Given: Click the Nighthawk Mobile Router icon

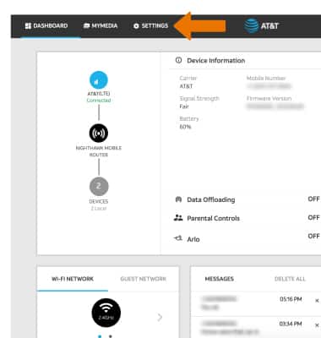Looking at the screenshot, I should 99,133.
